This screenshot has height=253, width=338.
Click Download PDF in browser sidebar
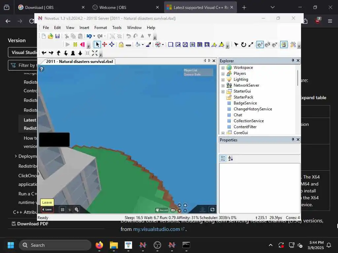coord(30,224)
